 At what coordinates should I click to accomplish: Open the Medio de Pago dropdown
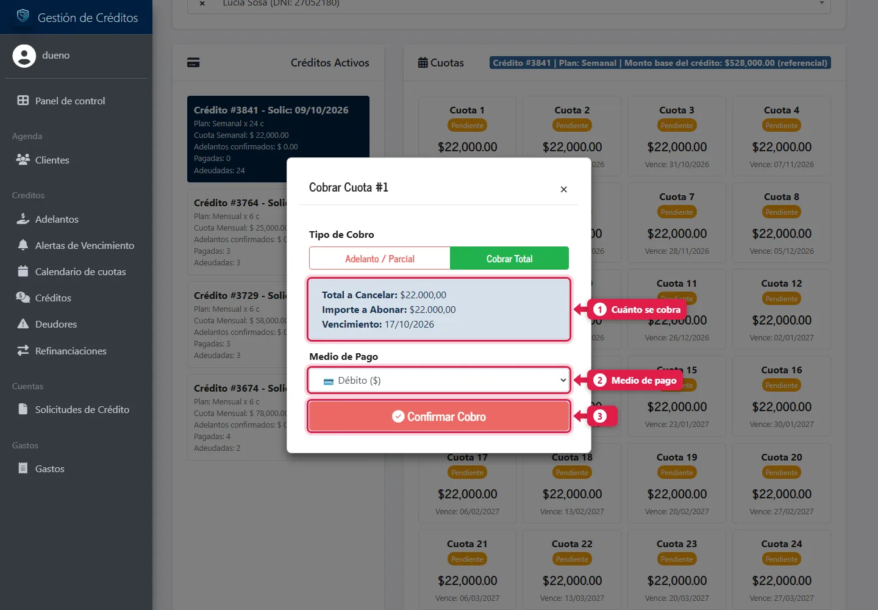pos(439,380)
